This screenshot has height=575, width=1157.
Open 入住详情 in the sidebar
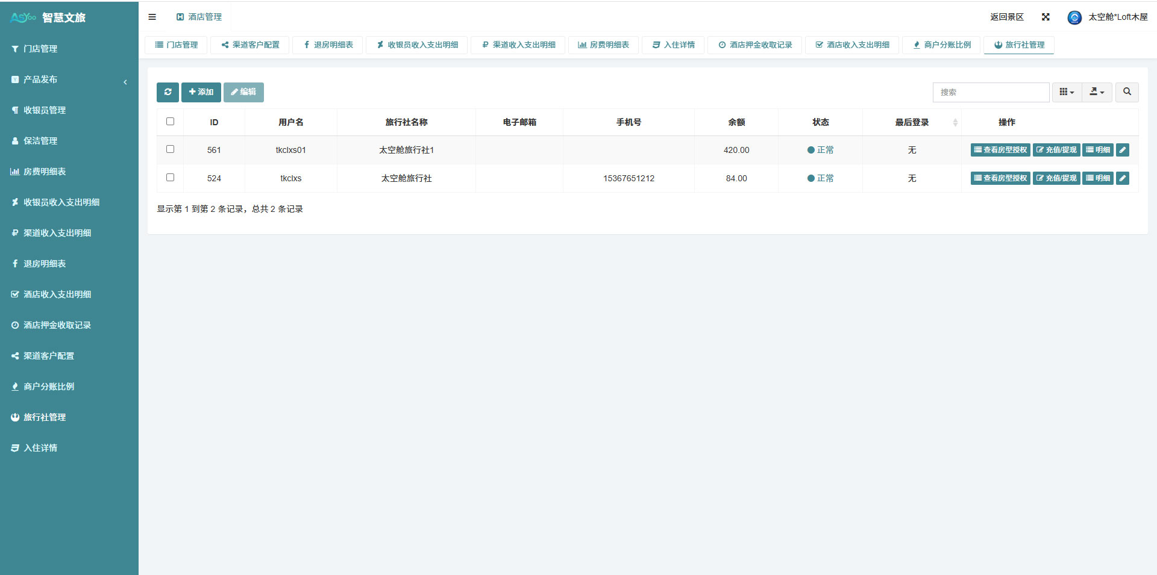(x=69, y=448)
